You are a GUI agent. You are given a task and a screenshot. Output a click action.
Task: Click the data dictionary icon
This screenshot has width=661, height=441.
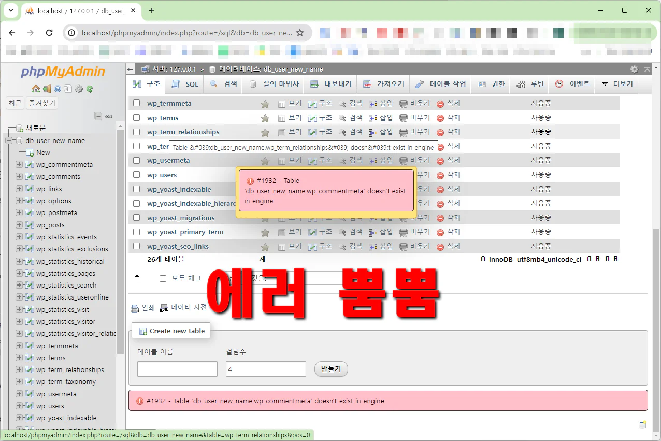[164, 308]
